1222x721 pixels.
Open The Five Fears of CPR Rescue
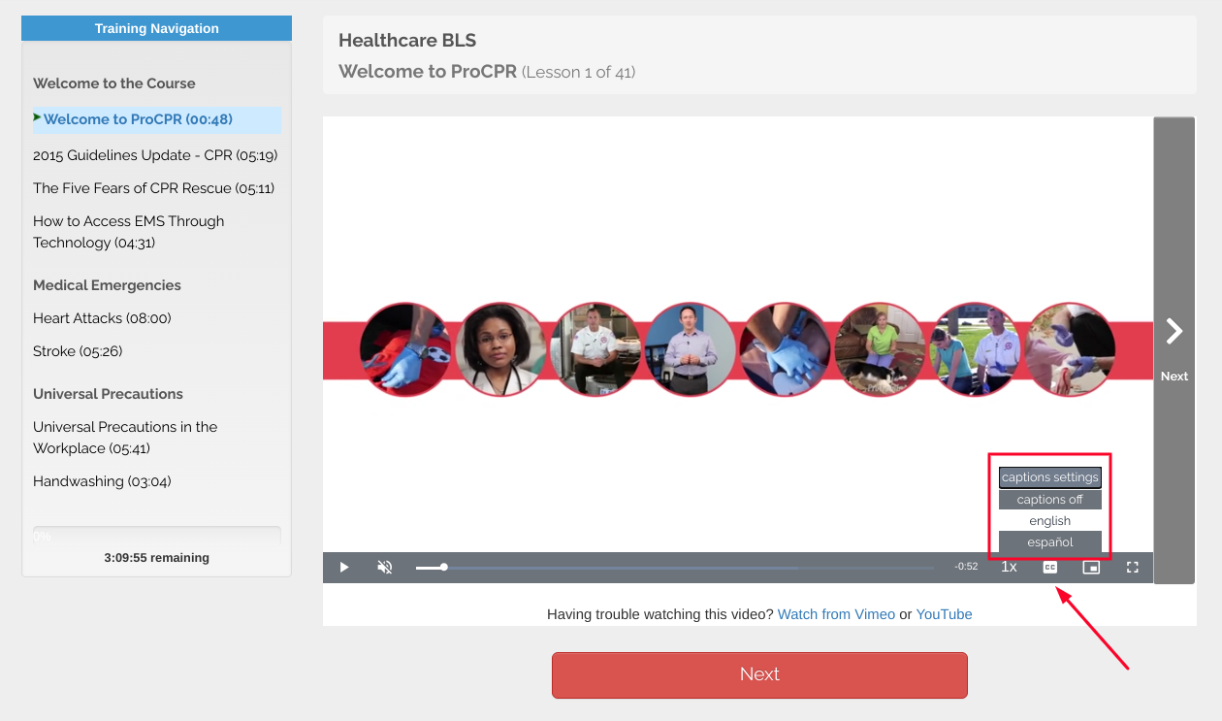153,188
